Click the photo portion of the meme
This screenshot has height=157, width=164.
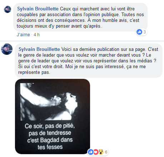[x=49, y=102]
